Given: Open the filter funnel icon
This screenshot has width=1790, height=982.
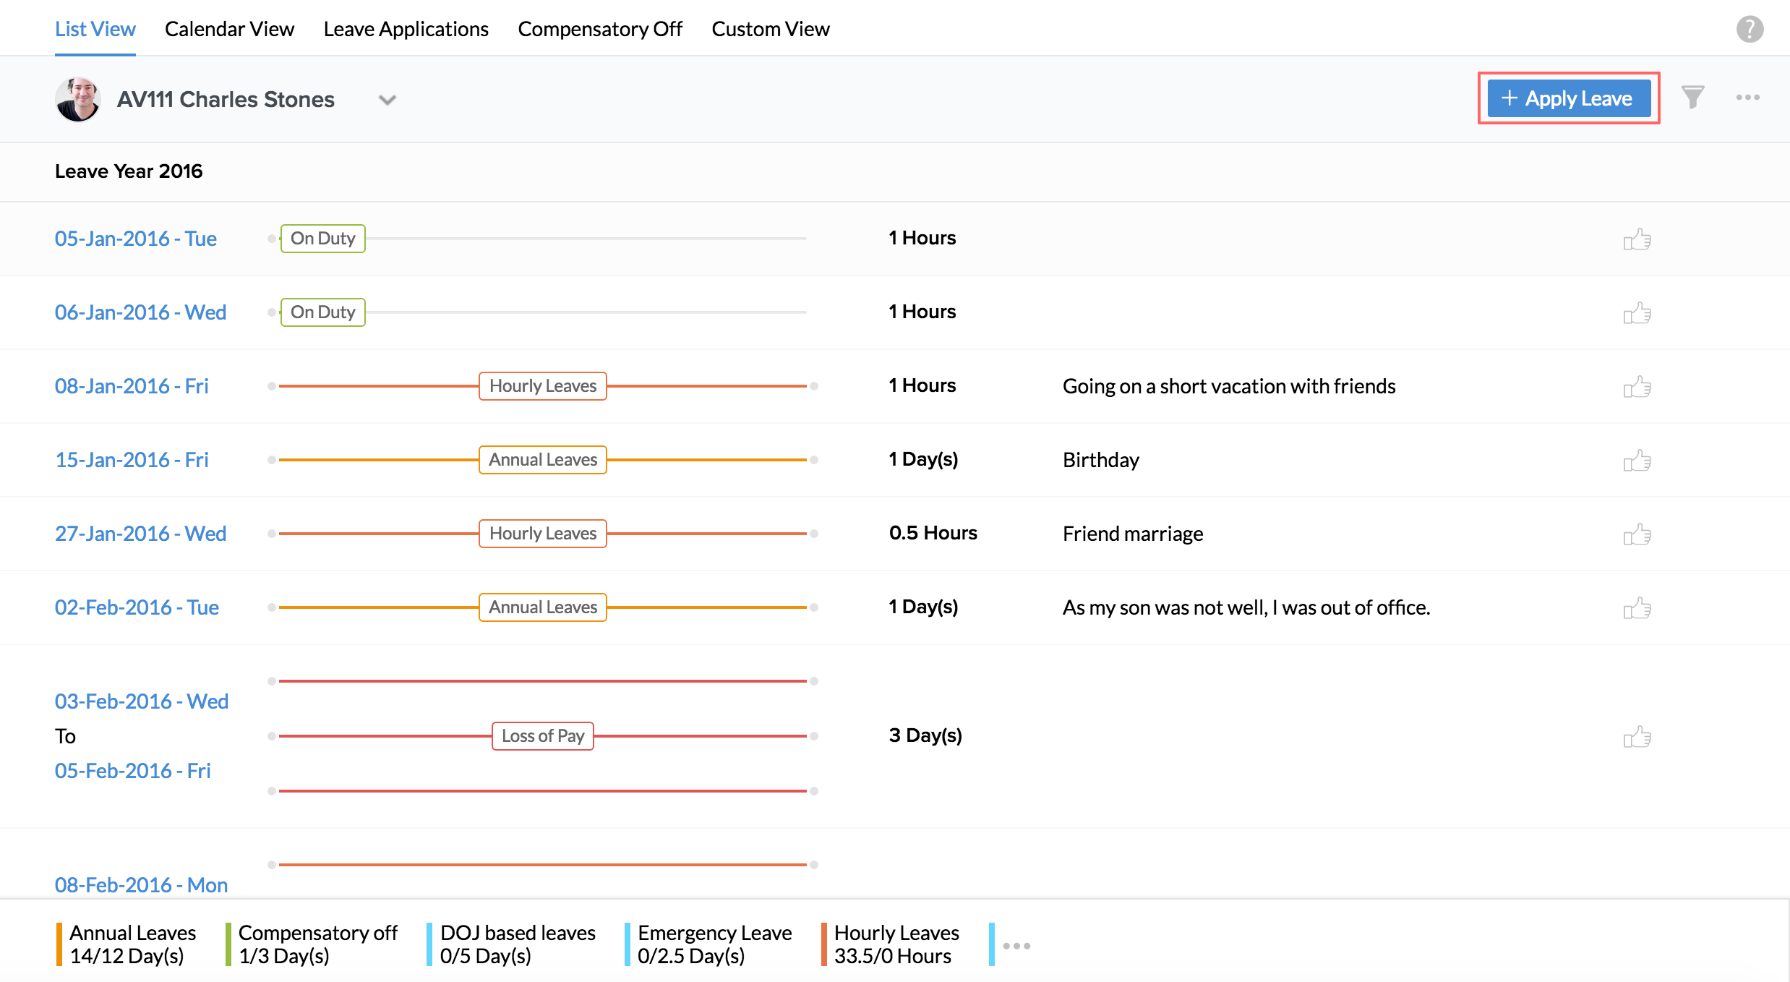Looking at the screenshot, I should point(1692,98).
